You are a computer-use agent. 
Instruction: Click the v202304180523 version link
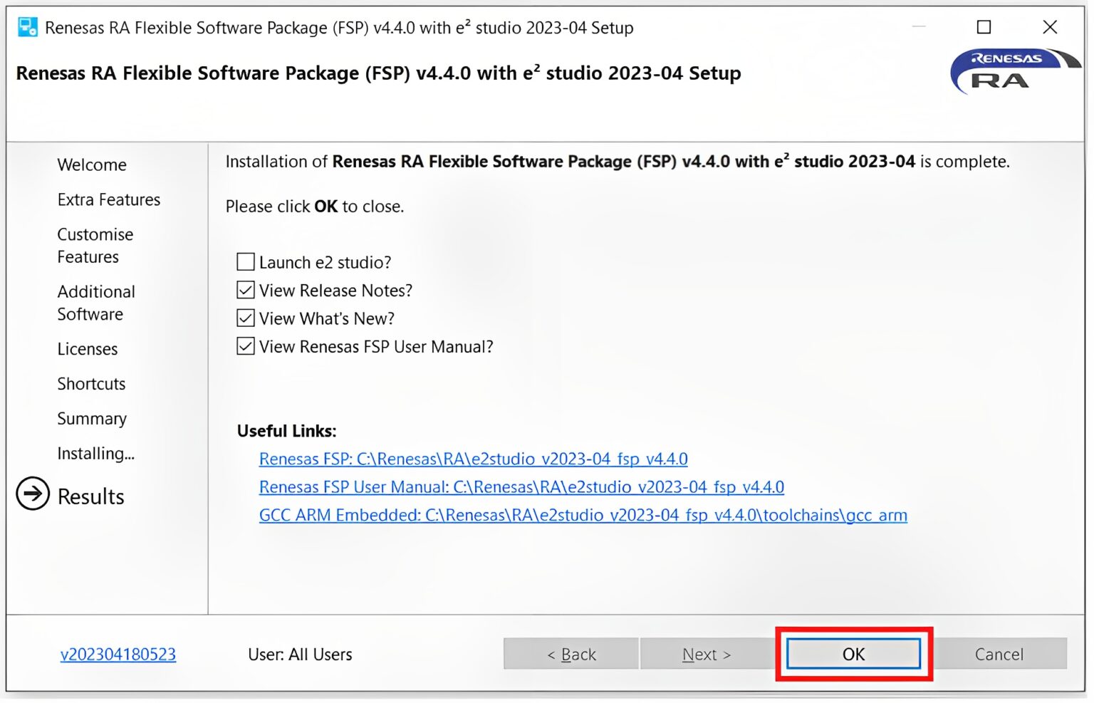point(118,654)
